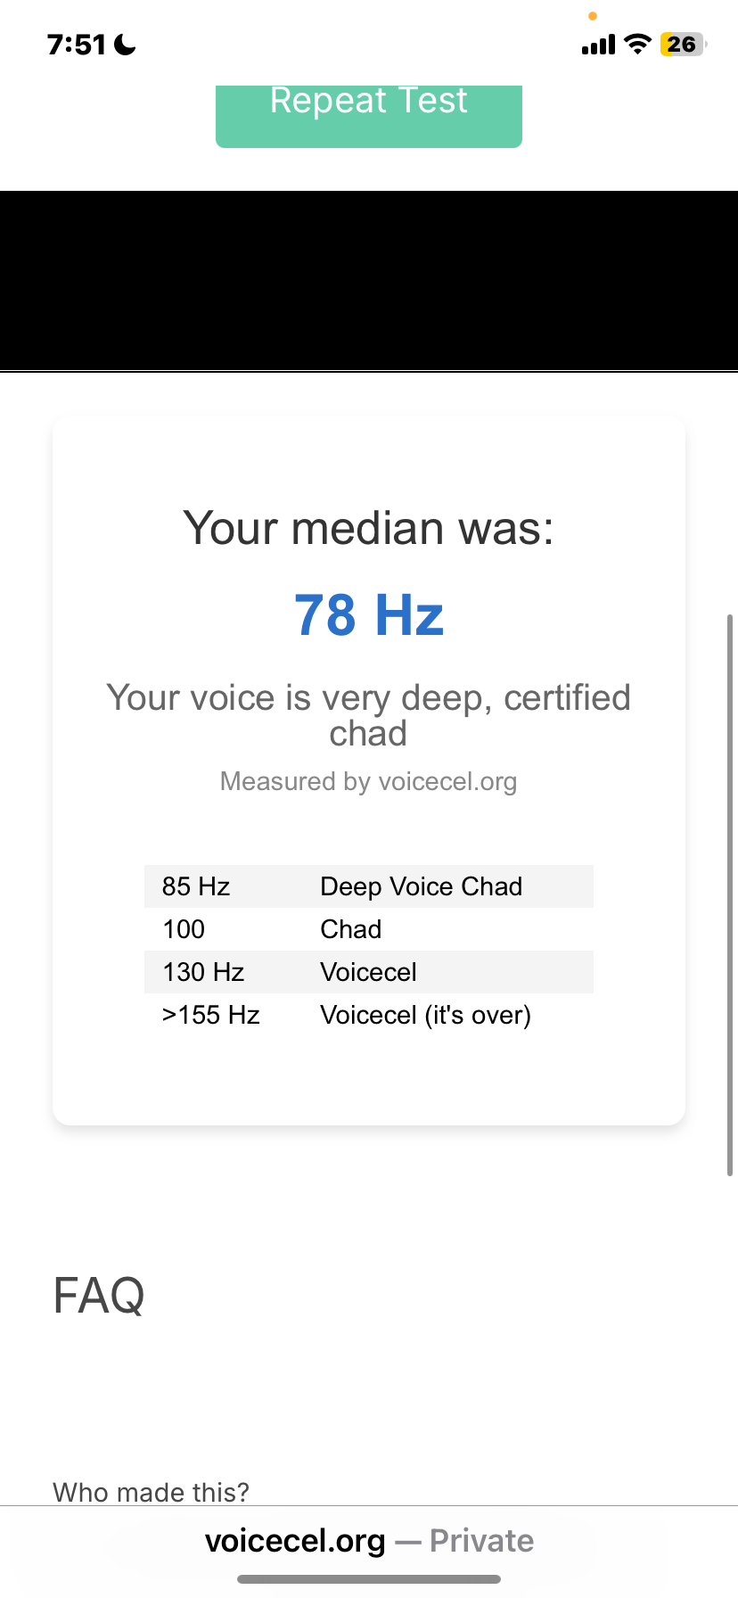Select the 100 Chad table row

click(369, 929)
